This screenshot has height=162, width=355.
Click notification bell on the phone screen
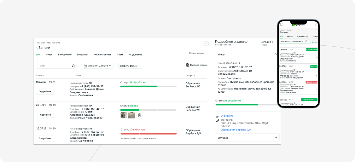point(316,25)
